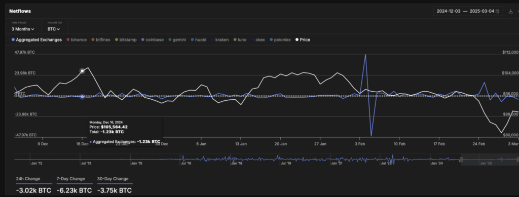Click the 17 Feb x-axis label
519x197 pixels.
439,144
